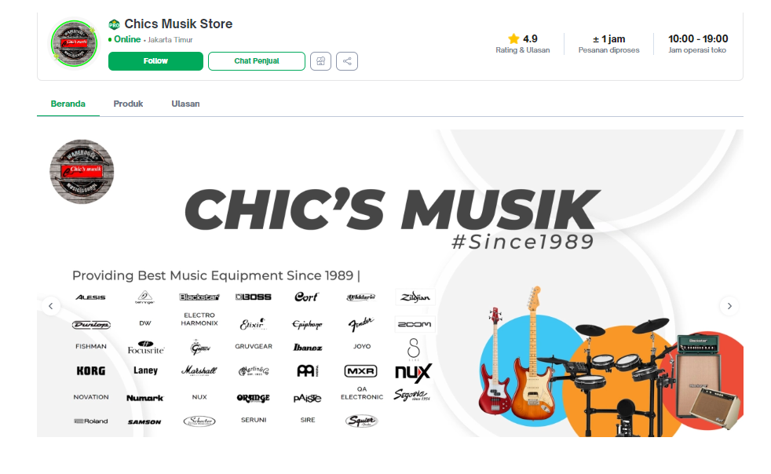Click the green PRO badge icon
The width and height of the screenshot is (771, 474).
114,24
